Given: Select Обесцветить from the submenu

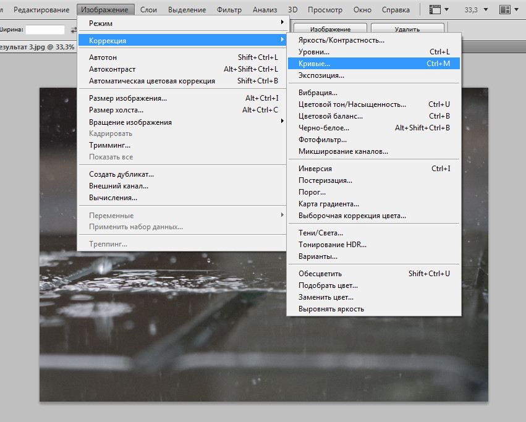Looking at the screenshot, I should [374, 274].
